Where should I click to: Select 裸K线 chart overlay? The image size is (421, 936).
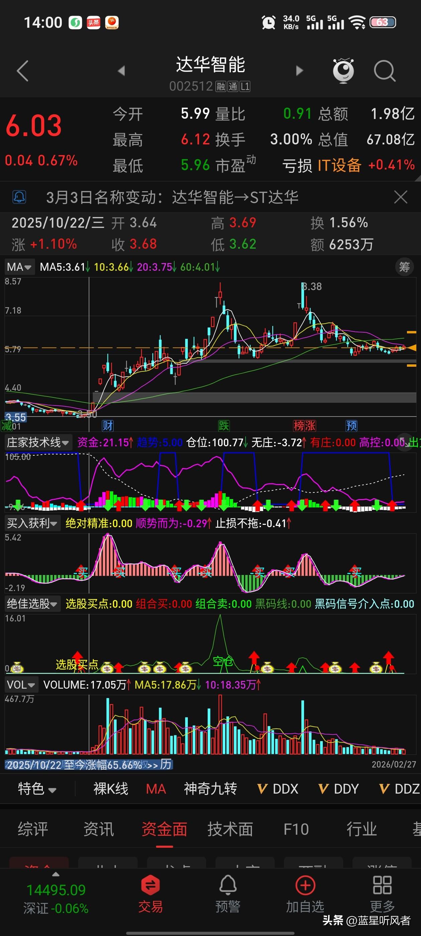click(111, 789)
